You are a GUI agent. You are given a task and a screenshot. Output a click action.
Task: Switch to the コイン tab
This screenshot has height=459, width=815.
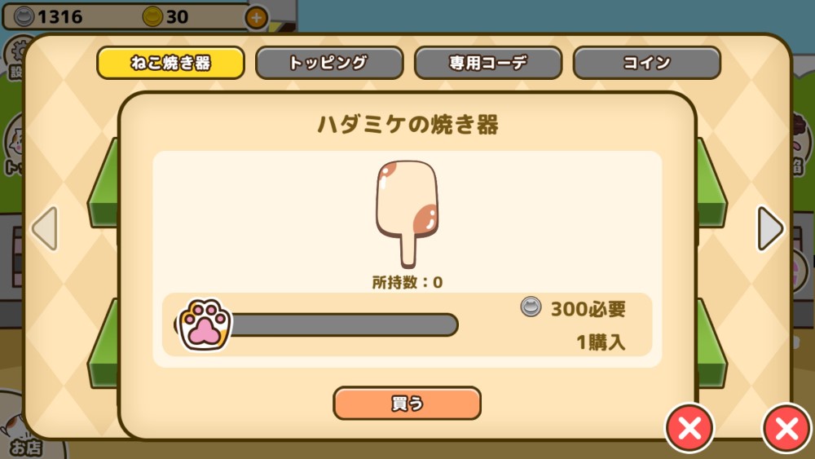(646, 63)
